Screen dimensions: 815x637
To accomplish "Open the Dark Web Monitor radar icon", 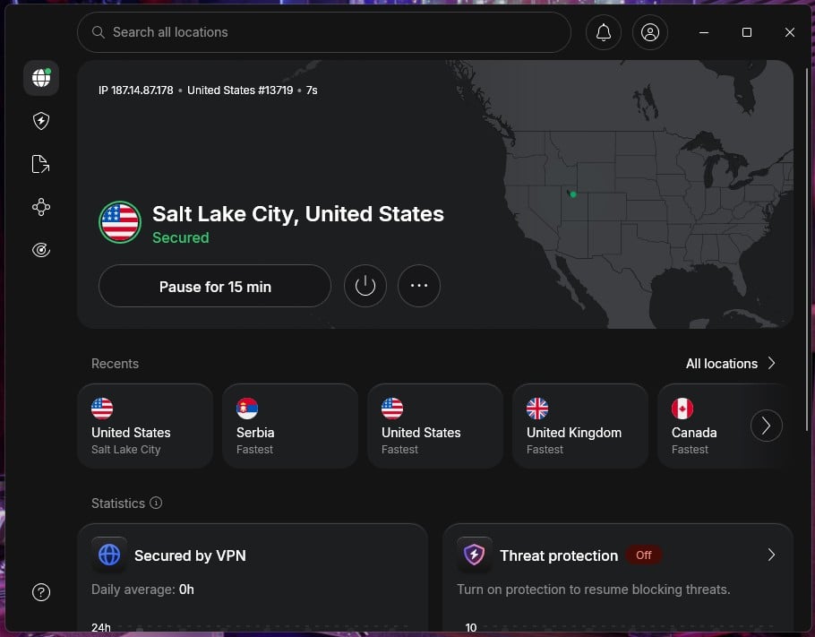I will coord(41,250).
